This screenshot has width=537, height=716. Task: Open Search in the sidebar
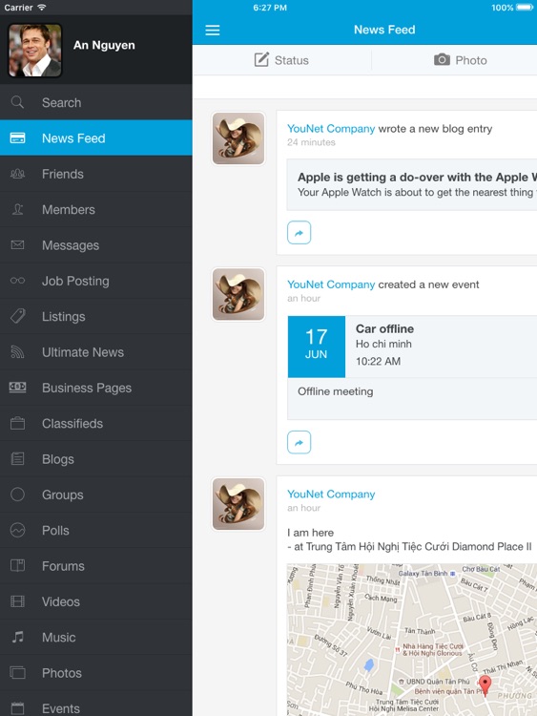point(95,102)
